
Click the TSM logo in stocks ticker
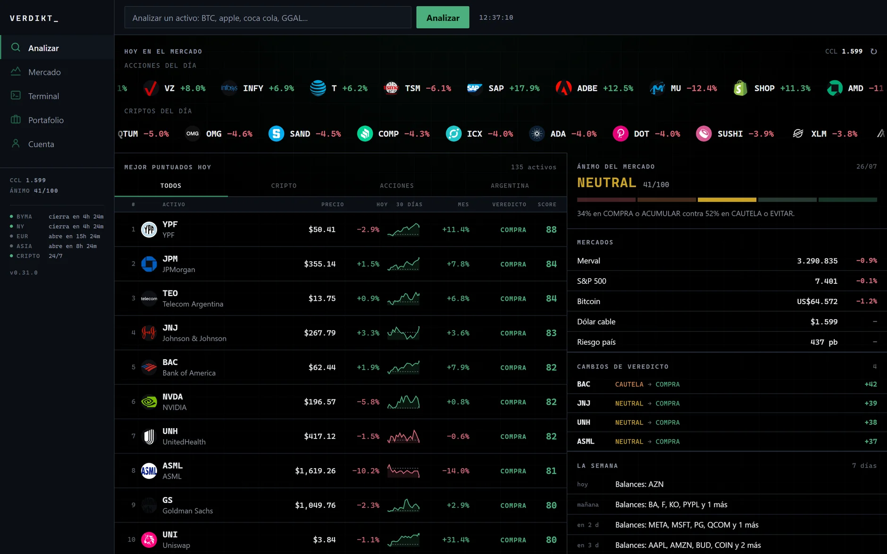pos(391,88)
